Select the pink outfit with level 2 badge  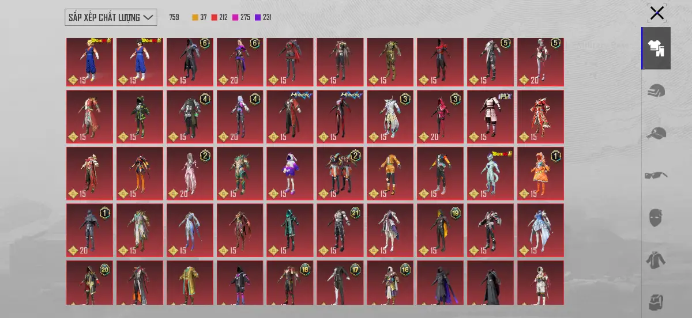(190, 173)
